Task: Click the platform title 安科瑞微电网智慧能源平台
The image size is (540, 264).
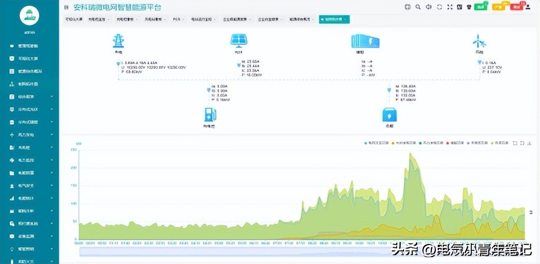Action: [117, 7]
